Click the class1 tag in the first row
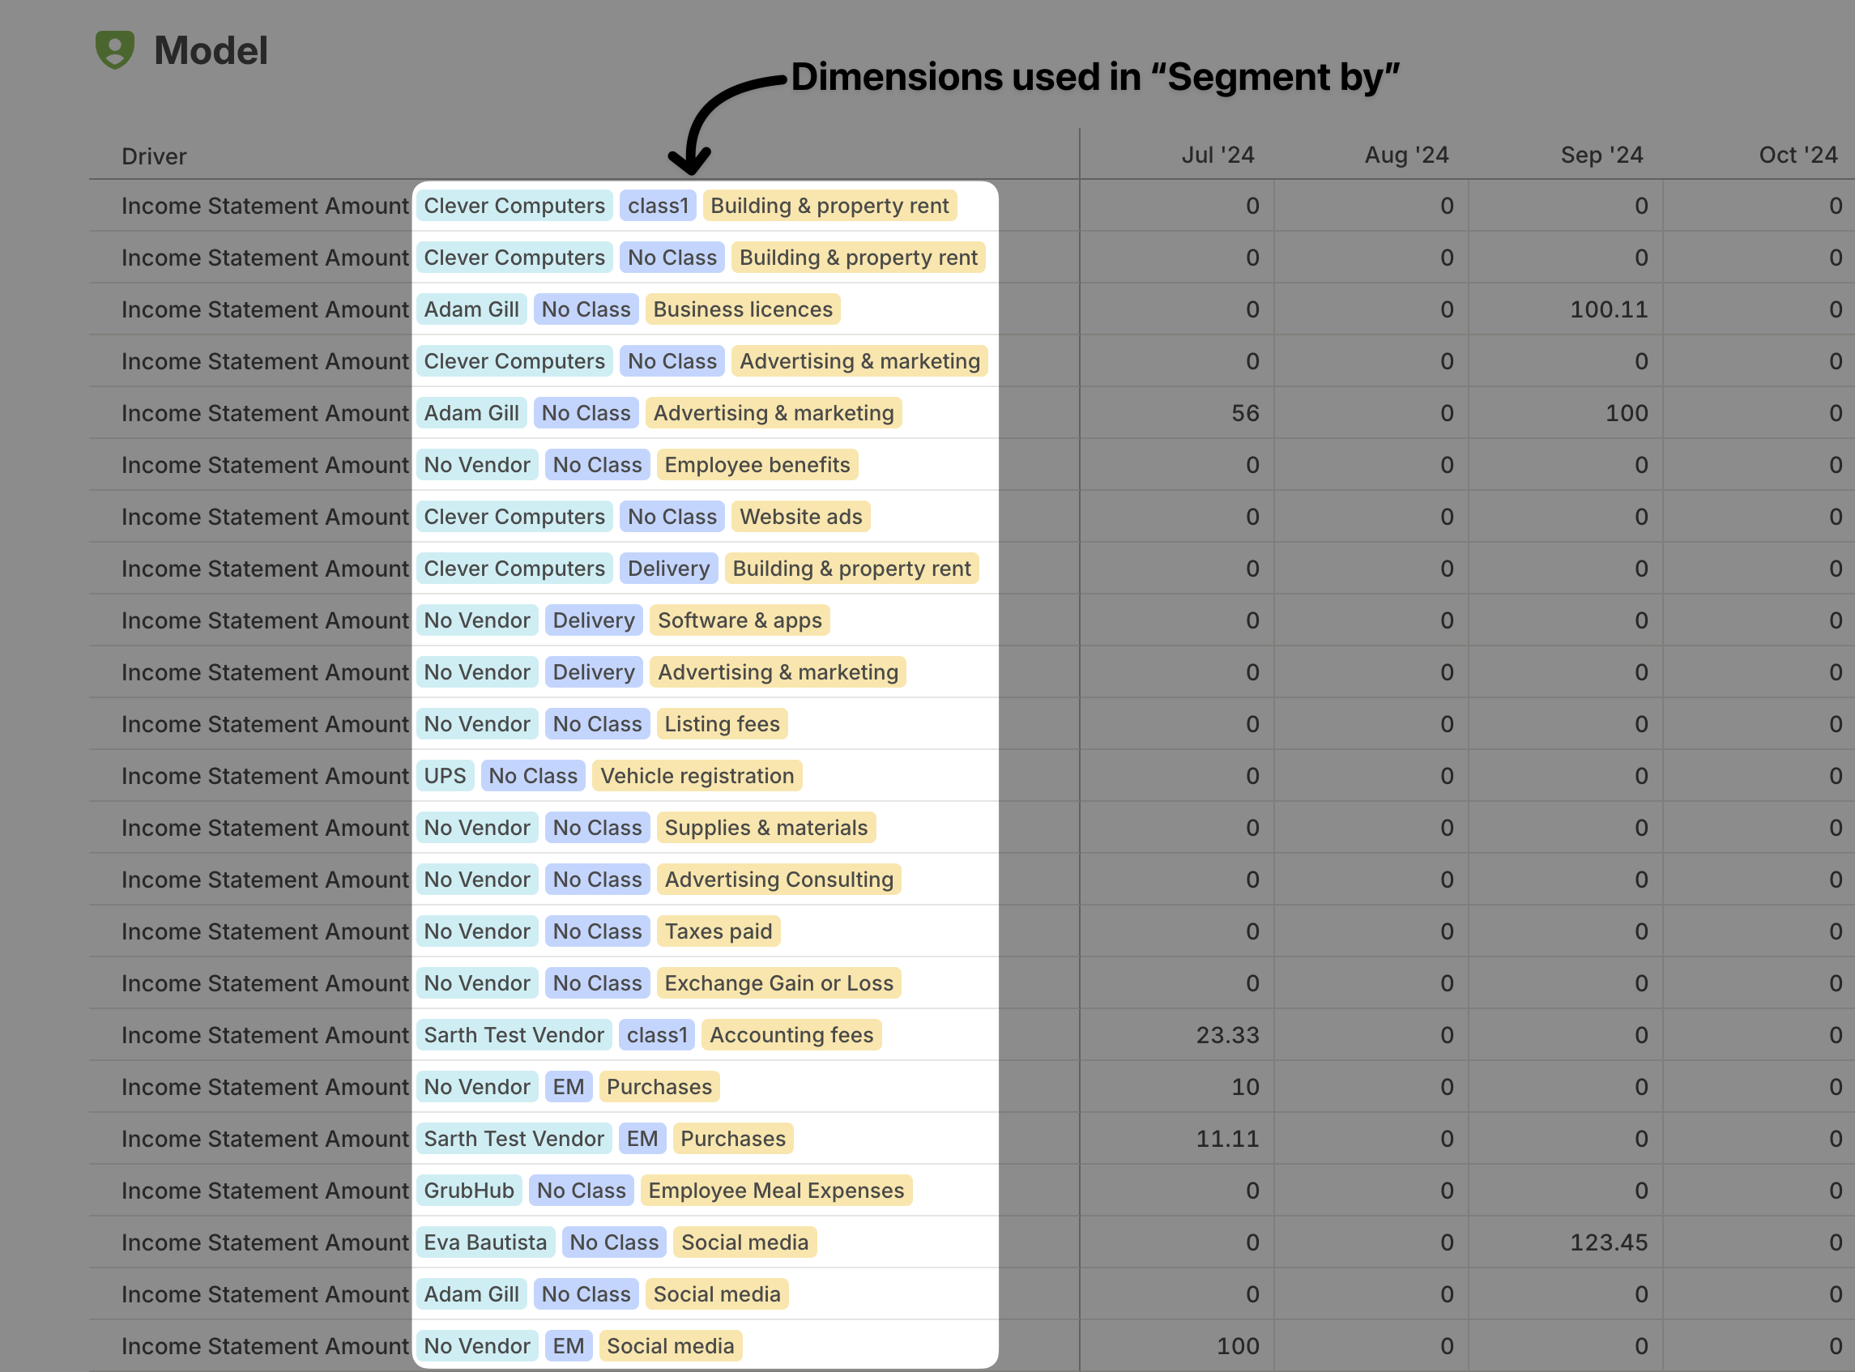Viewport: 1855px width, 1372px height. [658, 206]
